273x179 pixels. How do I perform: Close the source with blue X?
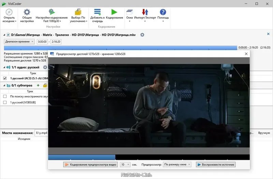click(x=268, y=34)
